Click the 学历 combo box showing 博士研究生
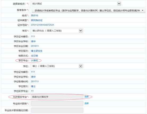 57,31
